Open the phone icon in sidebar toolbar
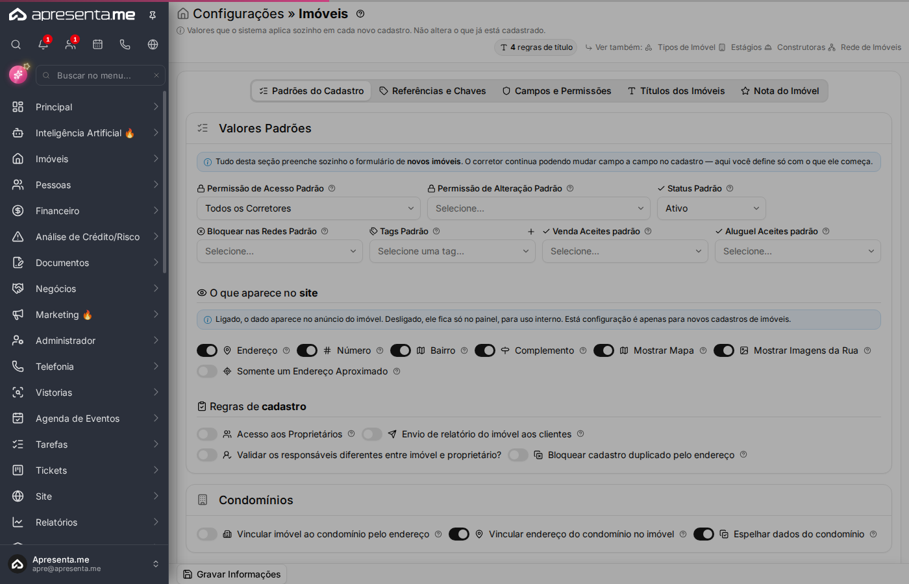The width and height of the screenshot is (909, 584). [x=125, y=45]
